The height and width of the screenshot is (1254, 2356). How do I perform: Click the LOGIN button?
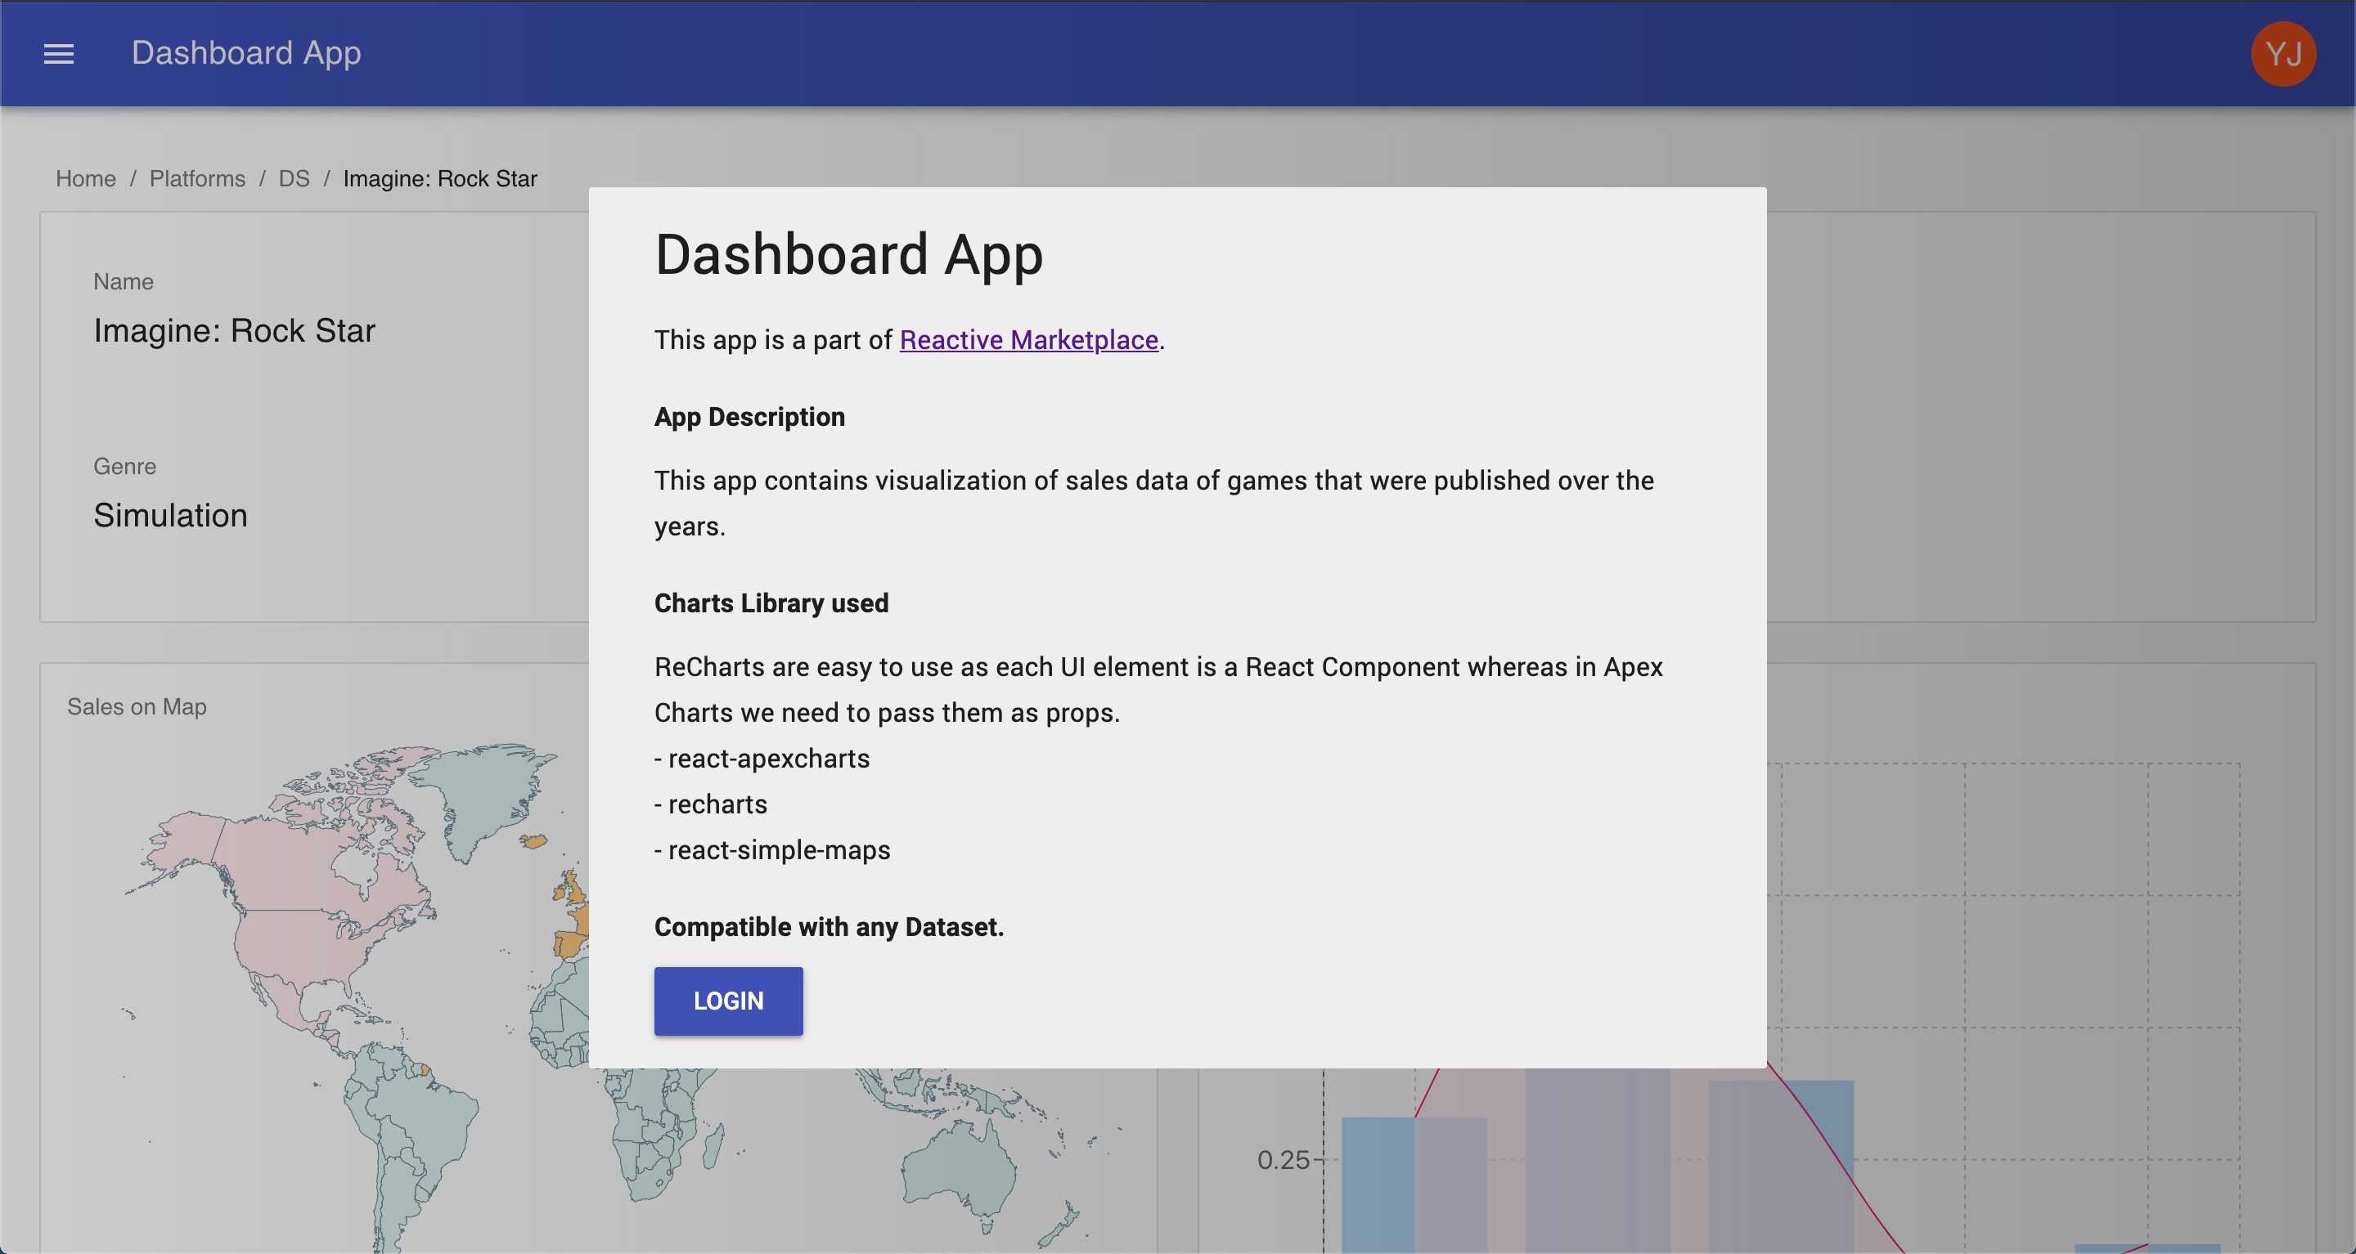tap(728, 1001)
